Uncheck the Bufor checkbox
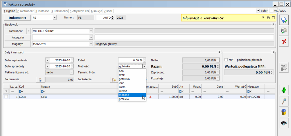Image resolution: width=291 pixels, height=136 pixels. (258, 11)
